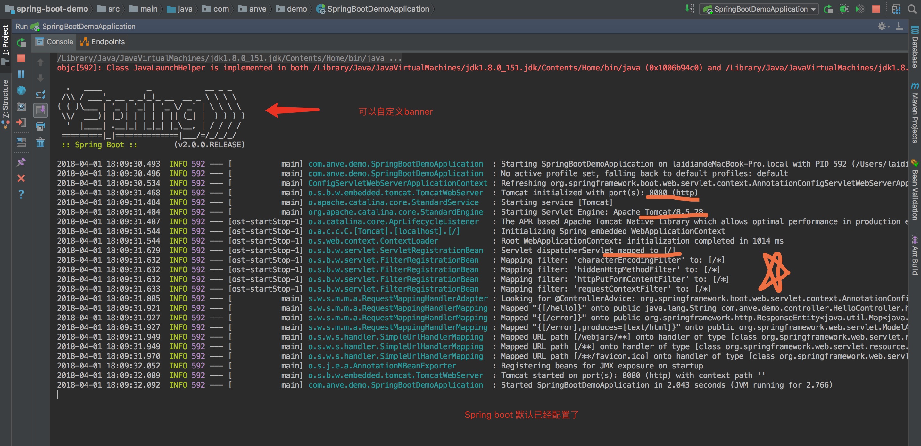The height and width of the screenshot is (446, 921).
Task: Open Project Structure from the top toolbar
Action: (896, 9)
